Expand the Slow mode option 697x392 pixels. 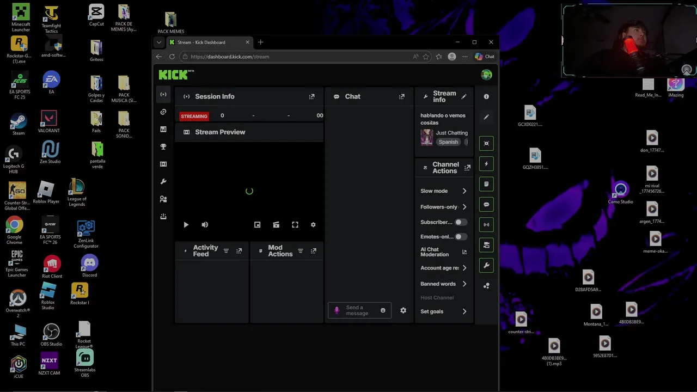(x=464, y=191)
